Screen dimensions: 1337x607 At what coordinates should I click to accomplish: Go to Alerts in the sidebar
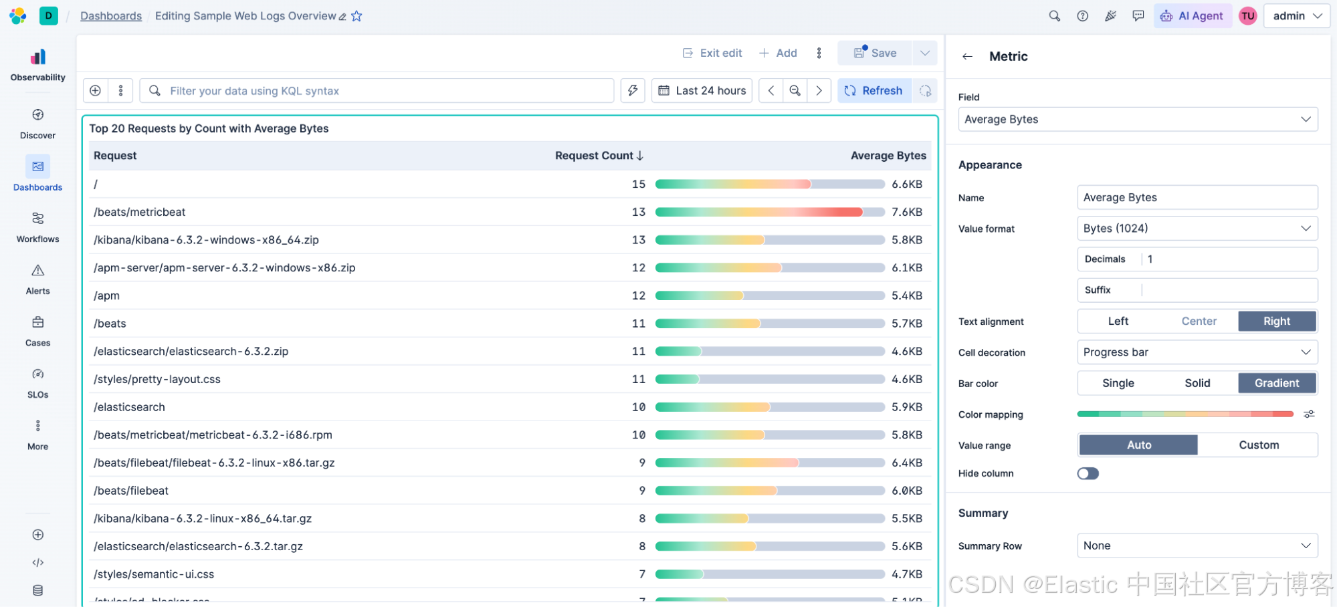click(x=37, y=279)
